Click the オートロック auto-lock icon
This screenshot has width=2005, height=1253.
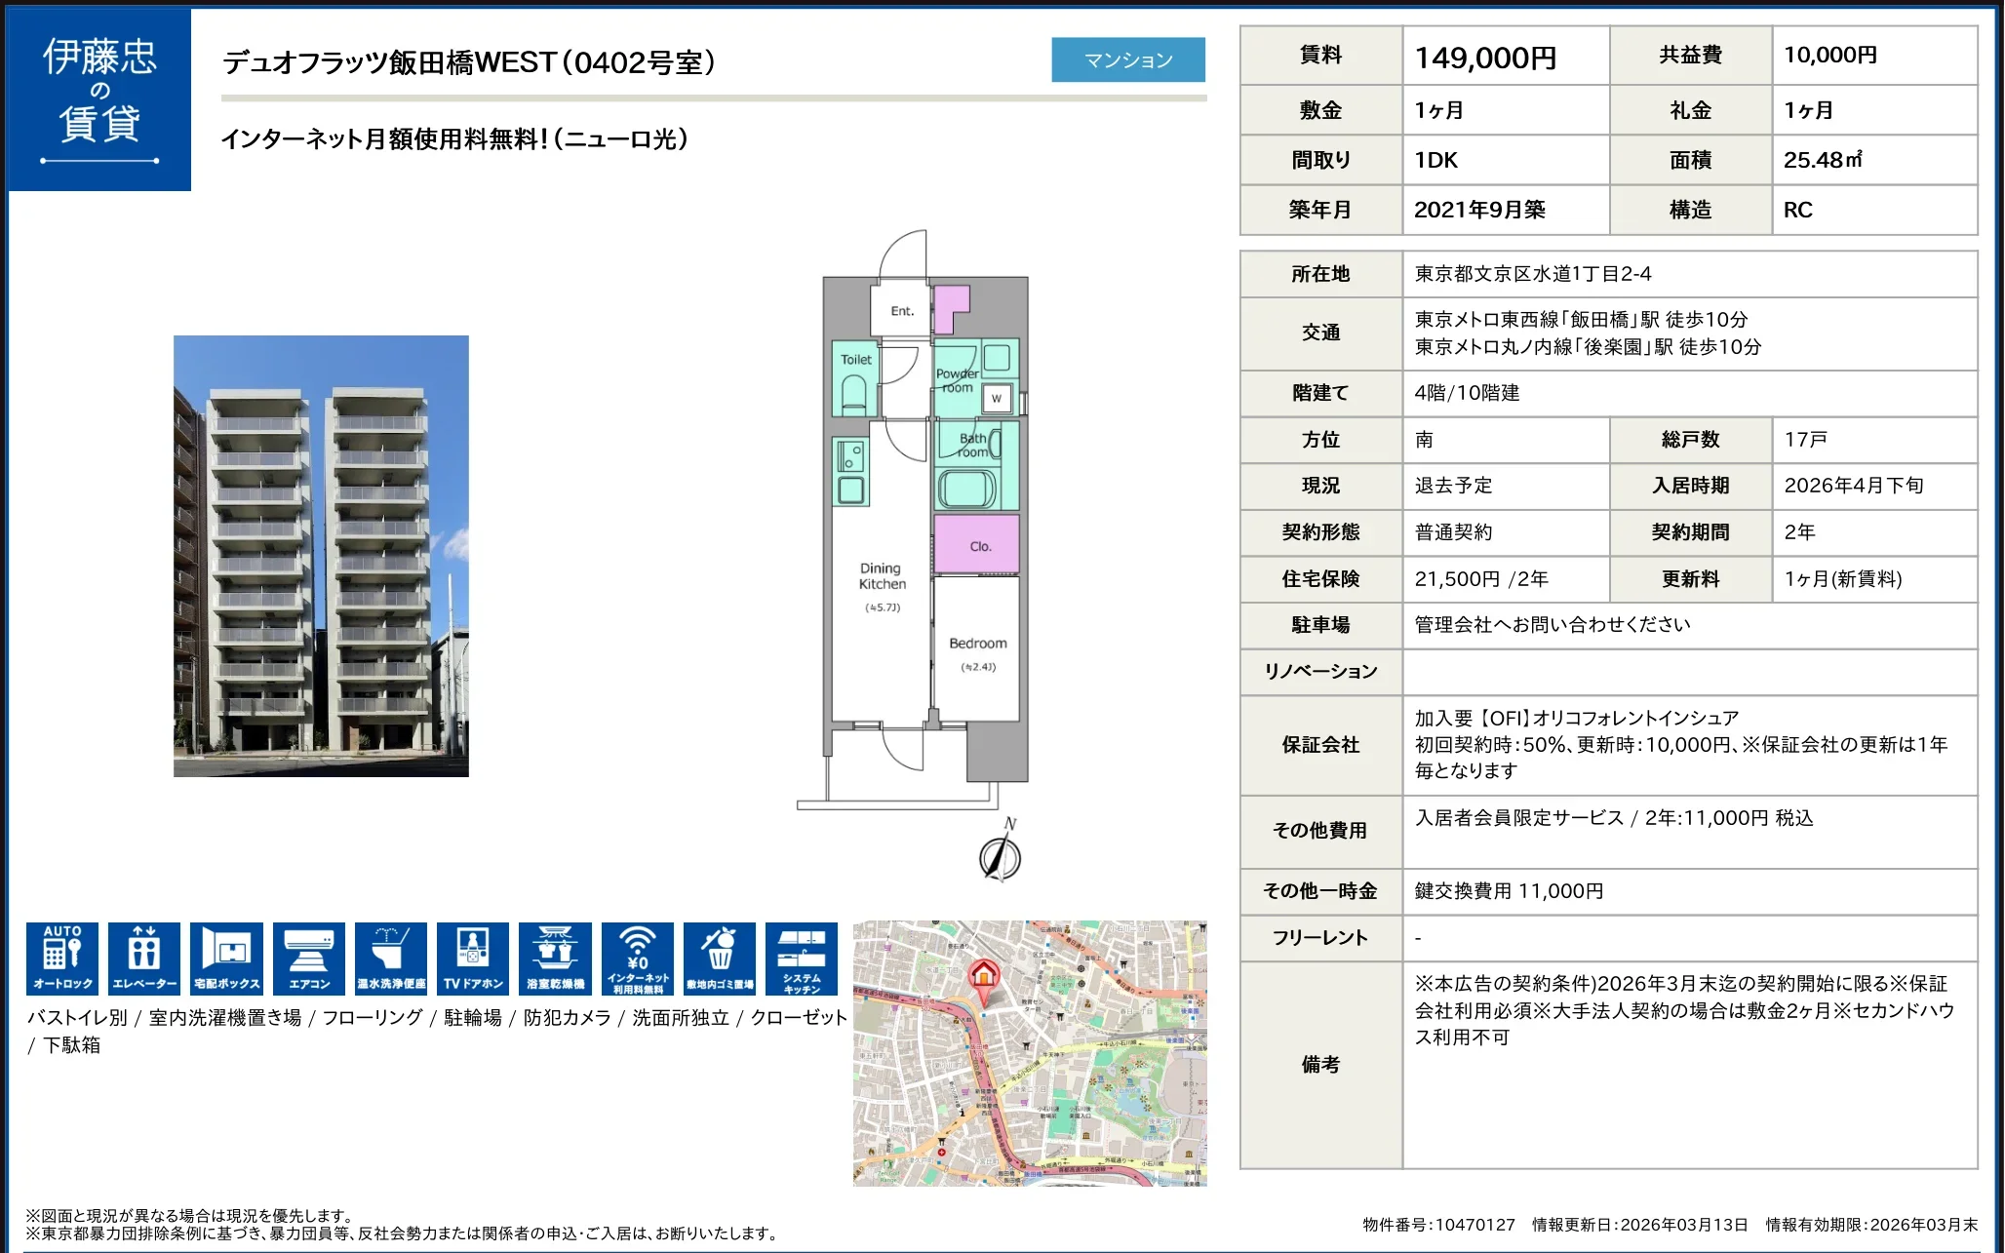coord(62,959)
